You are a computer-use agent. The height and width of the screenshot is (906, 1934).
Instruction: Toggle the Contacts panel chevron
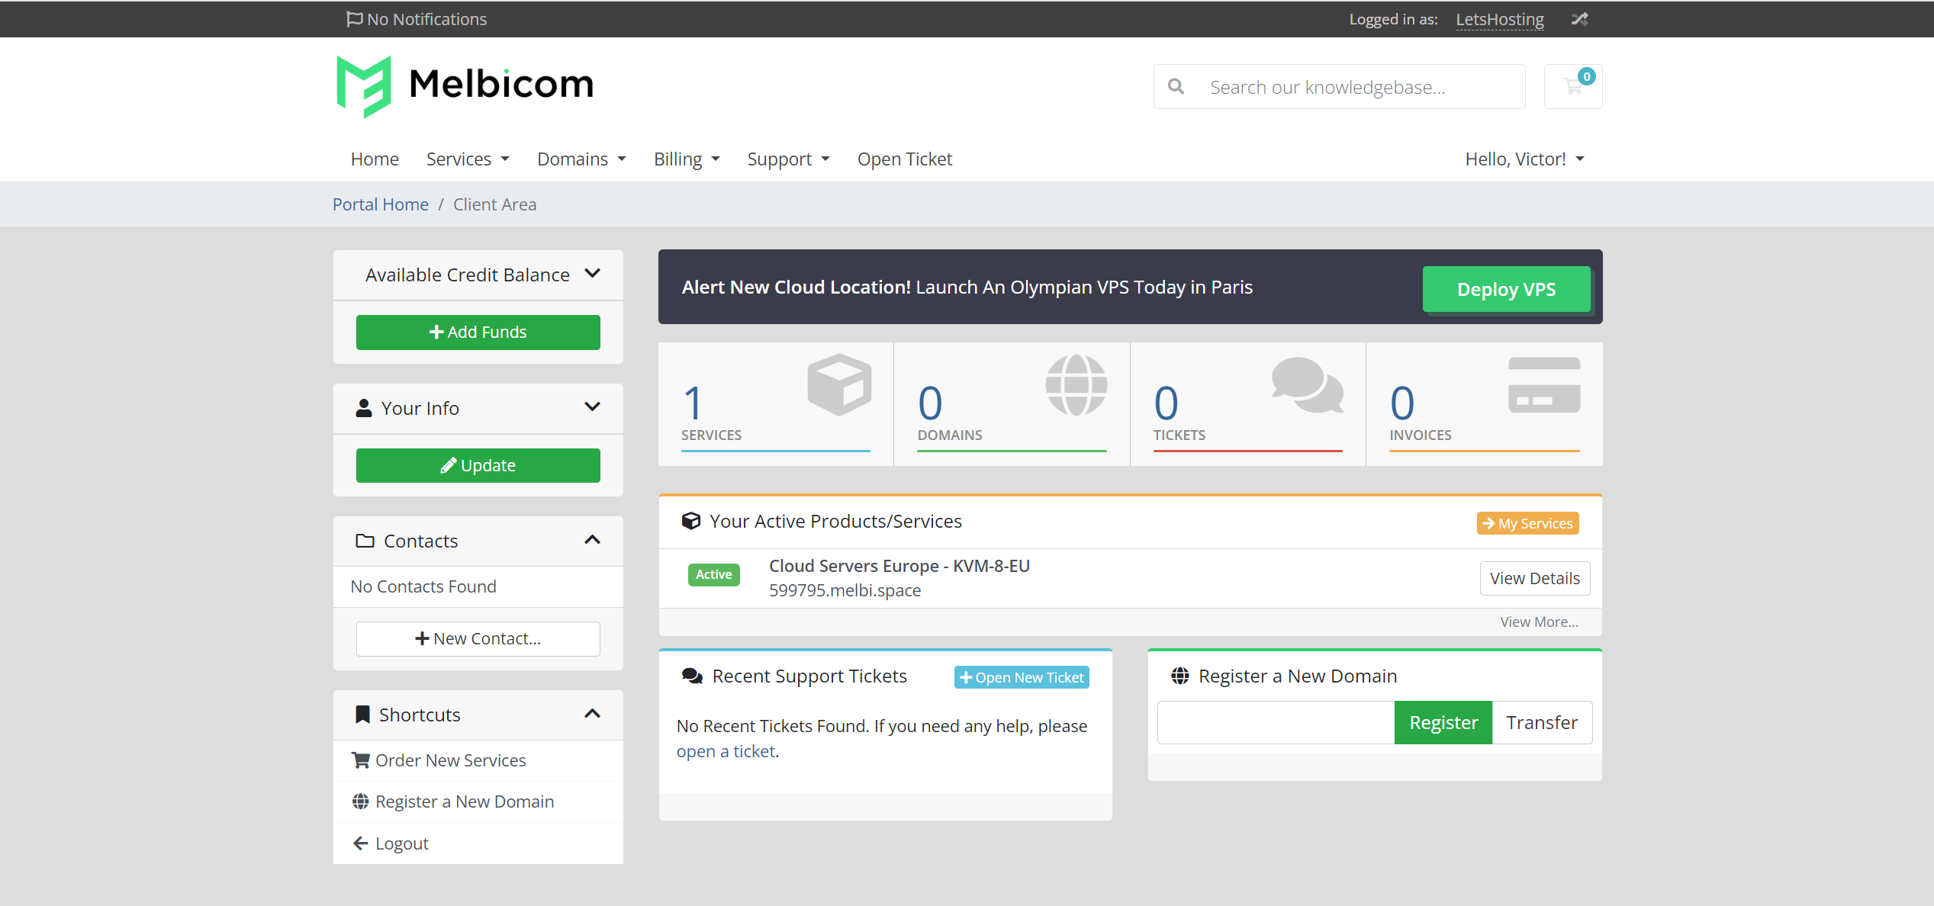pyautogui.click(x=592, y=540)
